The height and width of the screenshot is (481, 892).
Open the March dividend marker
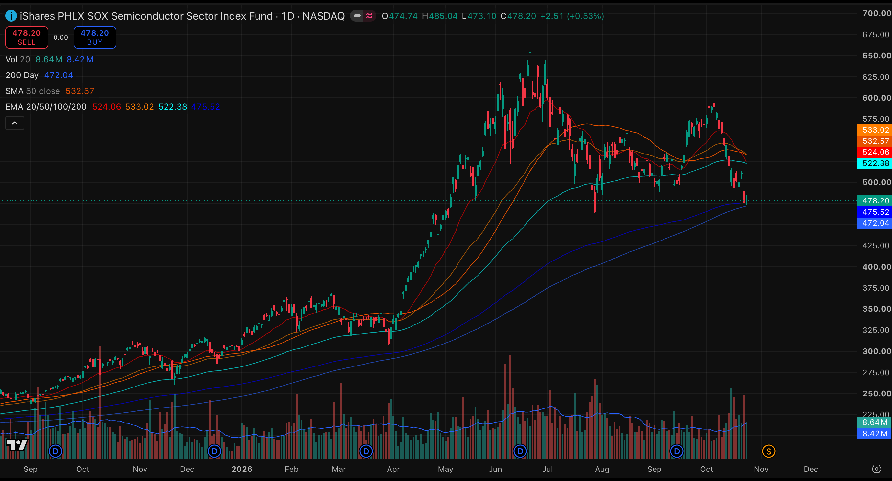point(366,451)
